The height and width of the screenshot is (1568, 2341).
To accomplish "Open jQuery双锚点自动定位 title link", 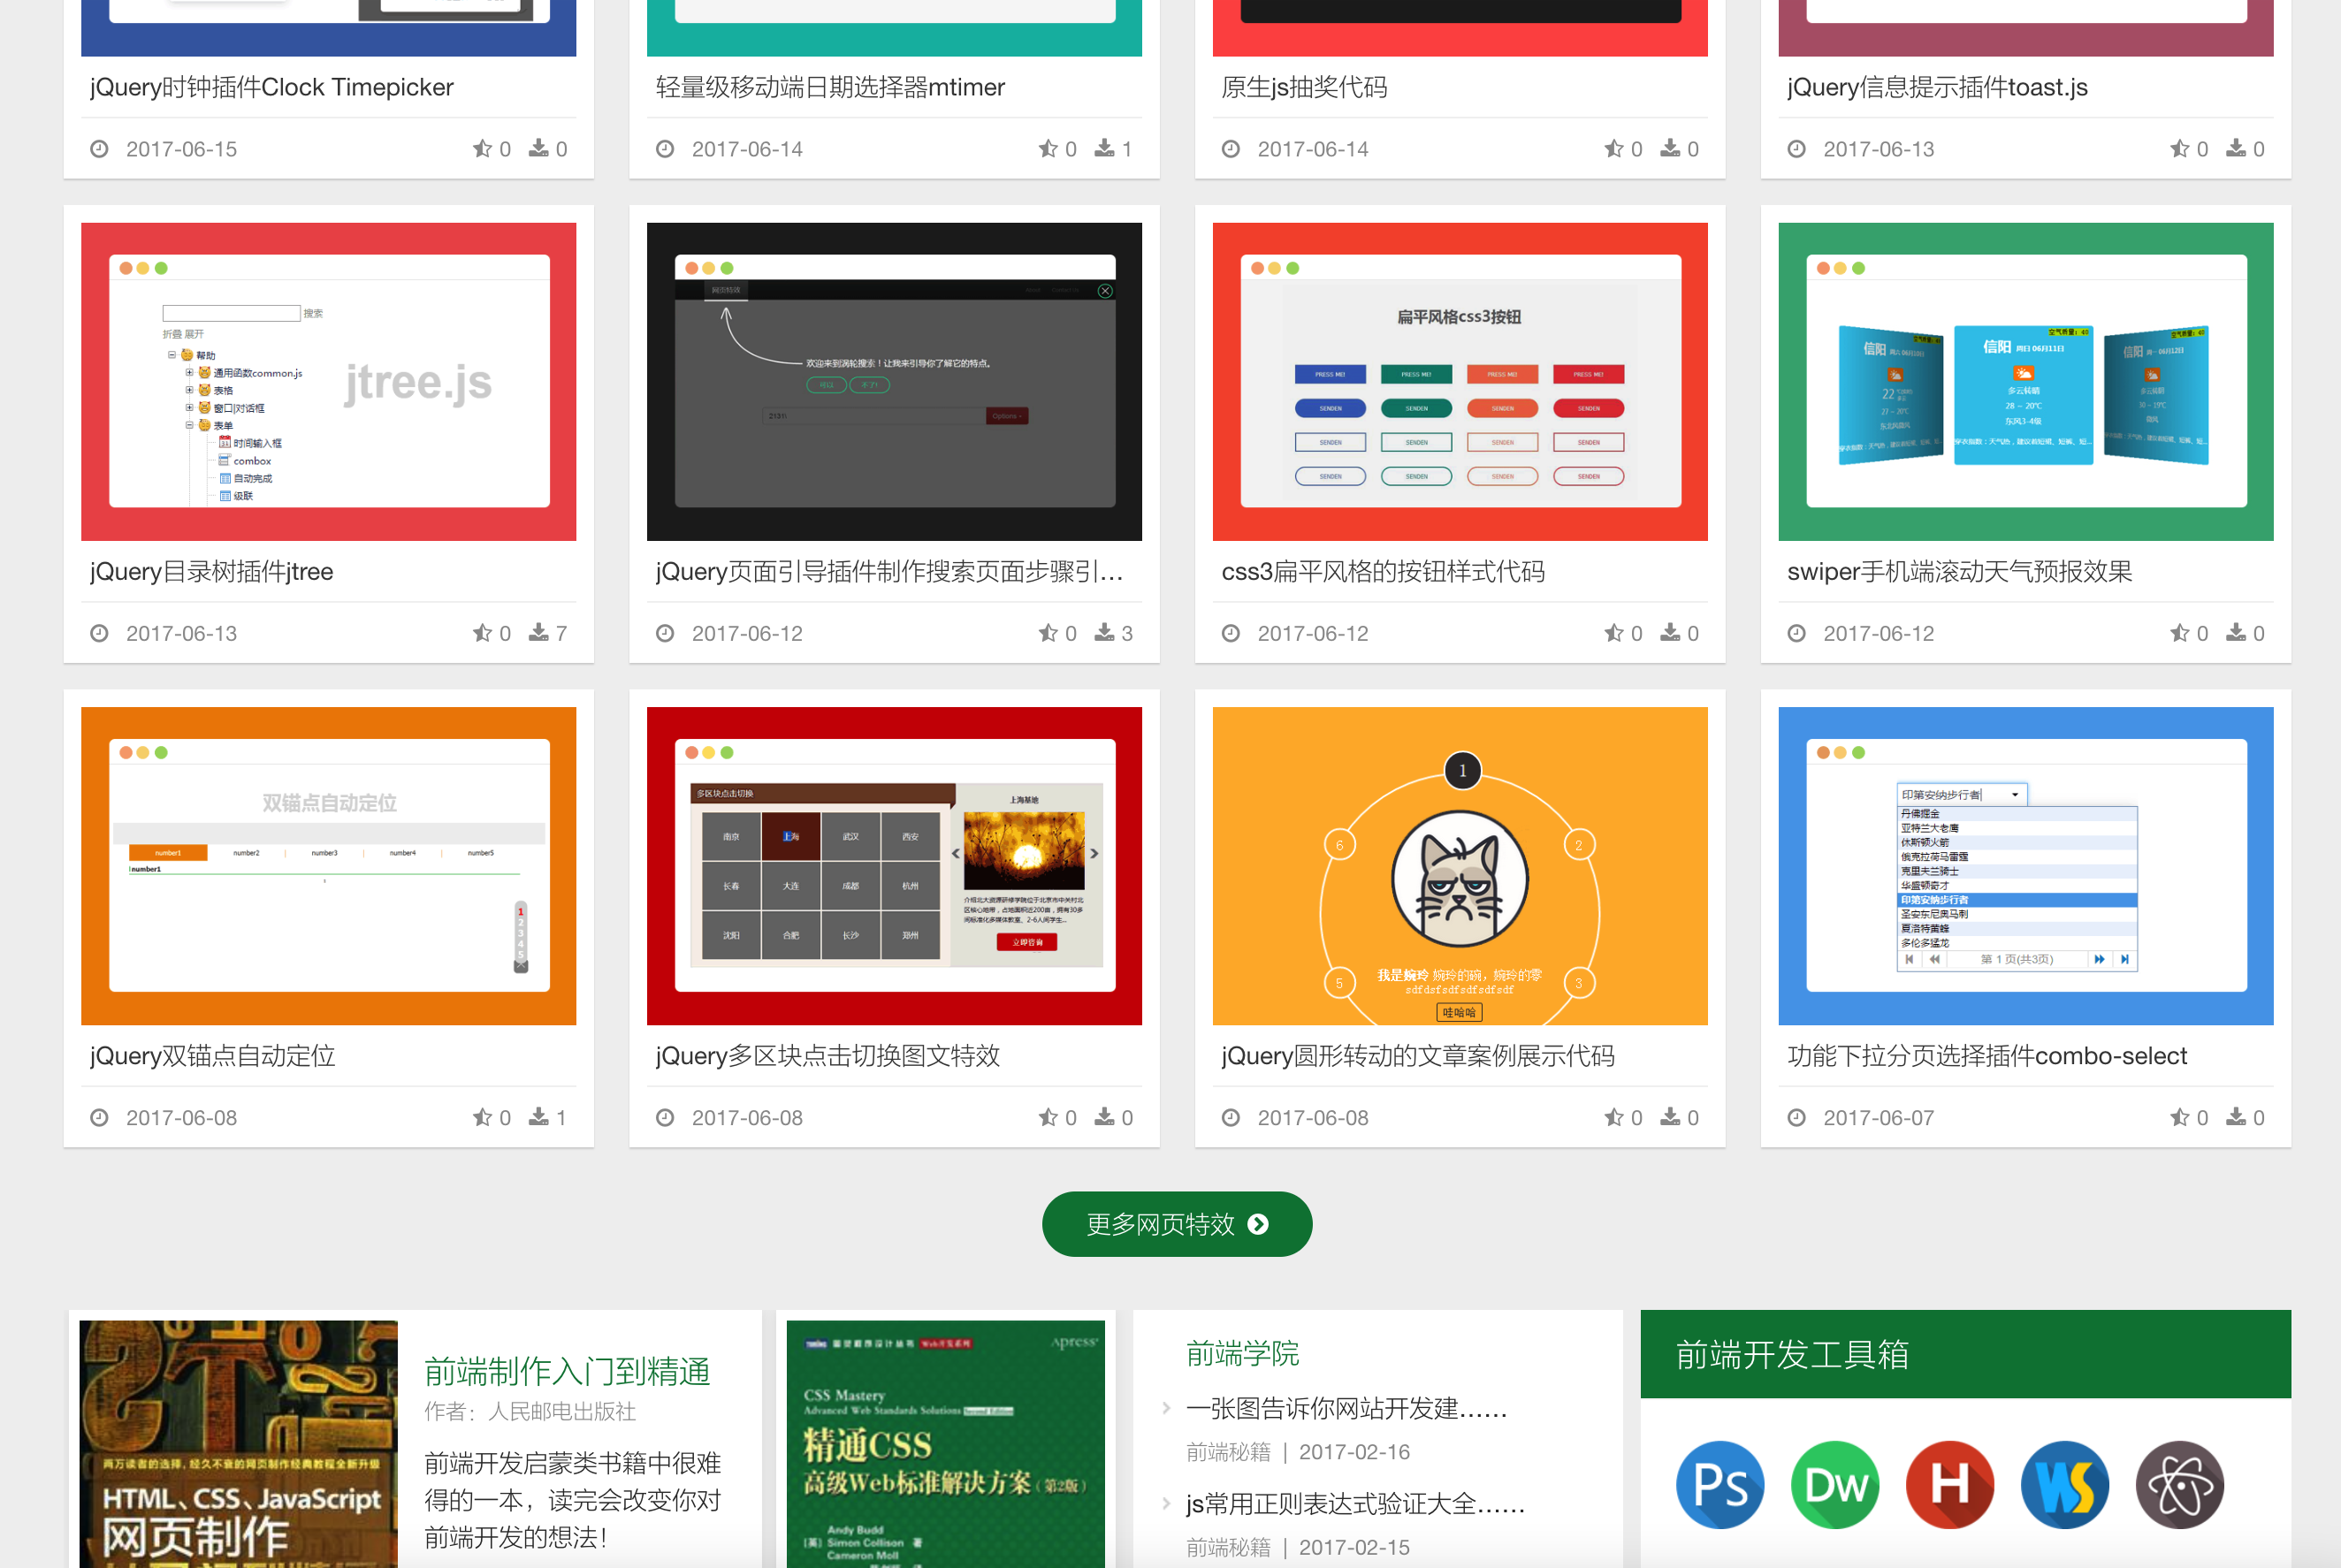I will 212,1056.
